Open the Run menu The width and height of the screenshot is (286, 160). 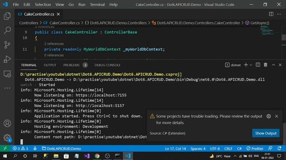pyautogui.click(x=82, y=4)
